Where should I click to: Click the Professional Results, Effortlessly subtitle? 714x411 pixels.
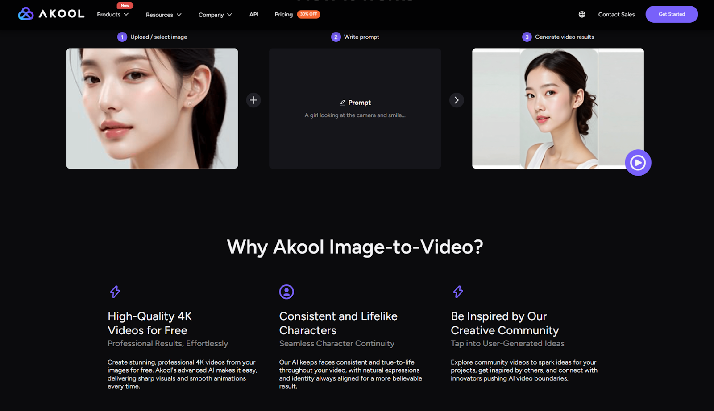[168, 344]
